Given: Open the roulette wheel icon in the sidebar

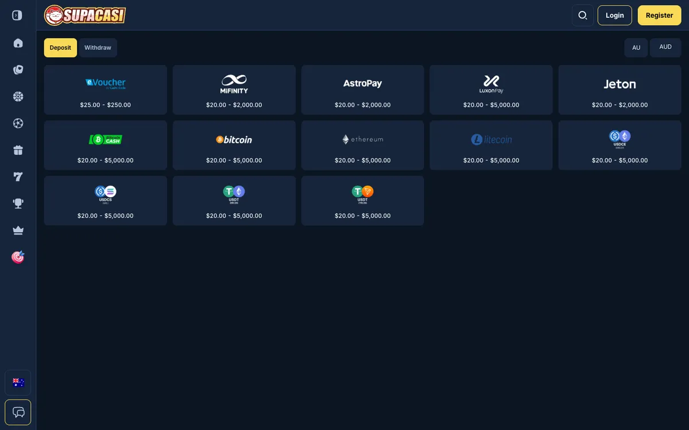Looking at the screenshot, I should click(18, 96).
